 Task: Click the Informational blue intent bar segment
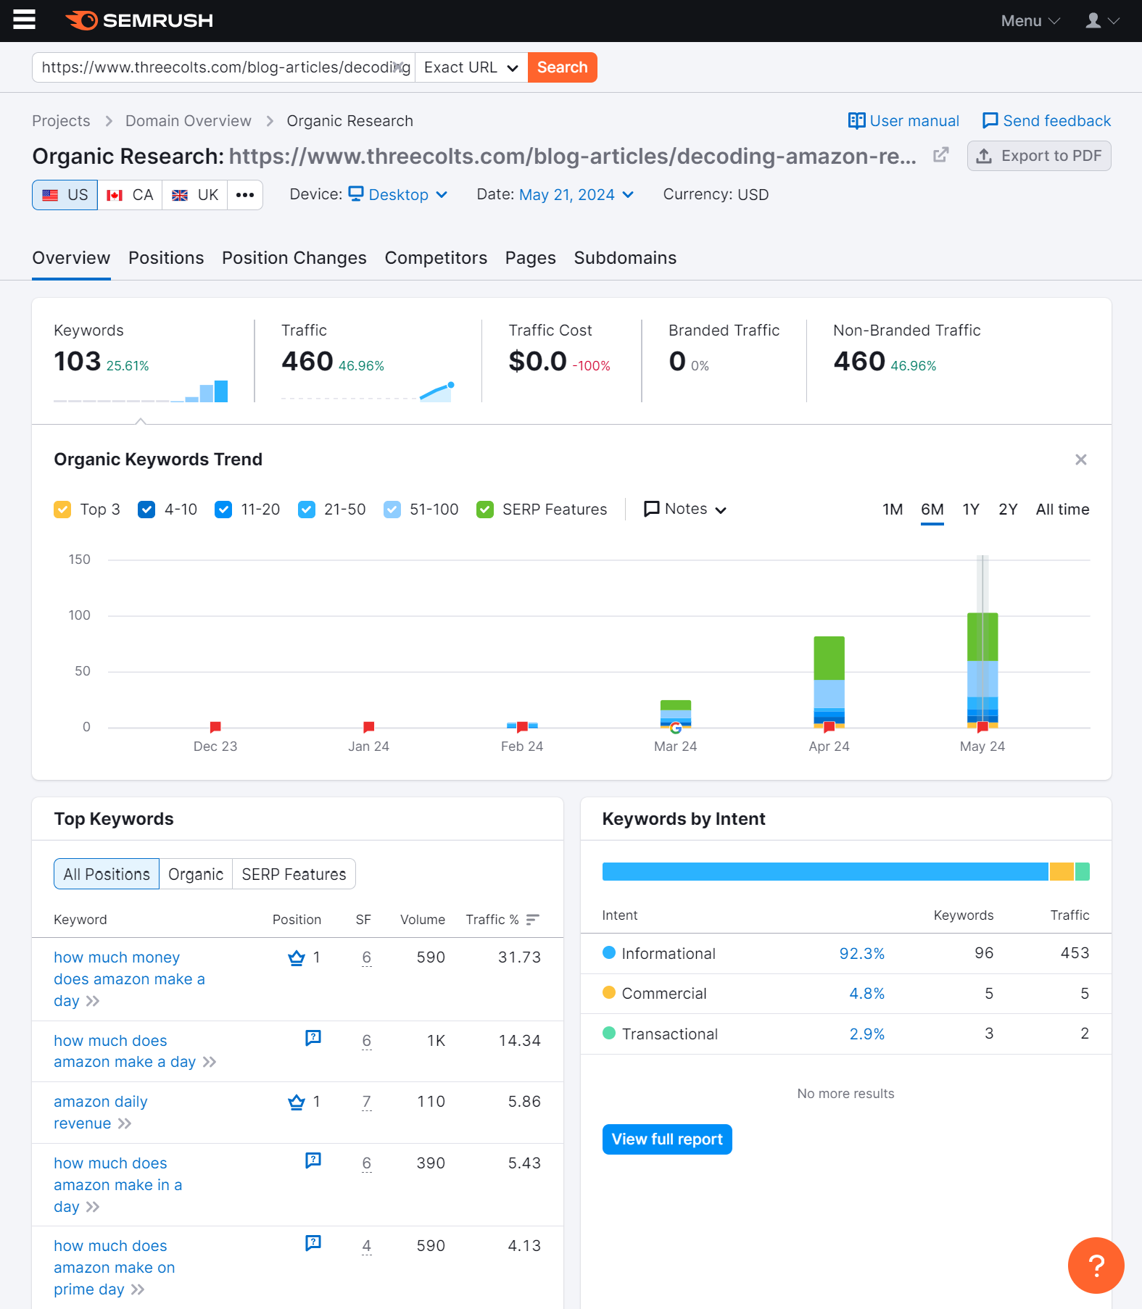(825, 872)
